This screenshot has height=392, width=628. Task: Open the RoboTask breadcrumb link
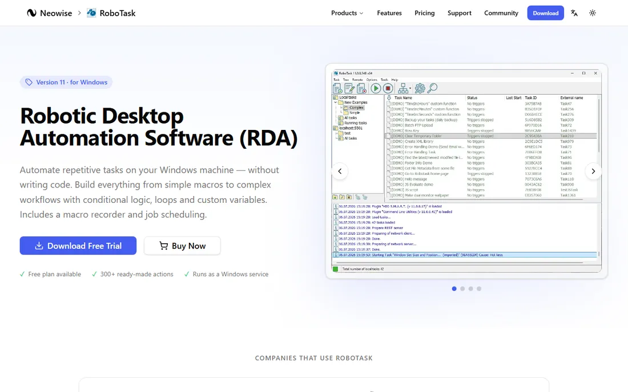[x=111, y=13]
